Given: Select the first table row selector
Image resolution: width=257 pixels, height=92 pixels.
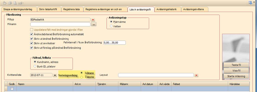Looking at the screenshot, I should (x=6, y=89).
